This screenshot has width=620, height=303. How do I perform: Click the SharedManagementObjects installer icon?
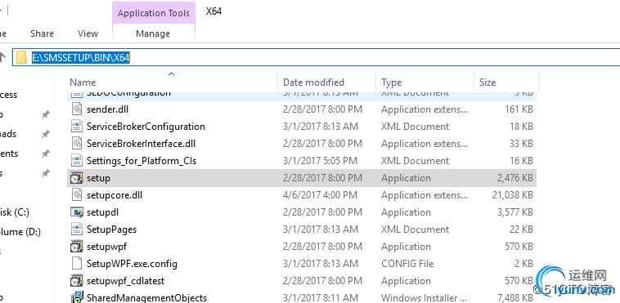[76, 297]
